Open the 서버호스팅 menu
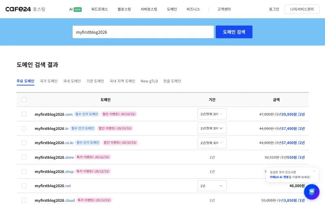The image size is (325, 205). (149, 9)
